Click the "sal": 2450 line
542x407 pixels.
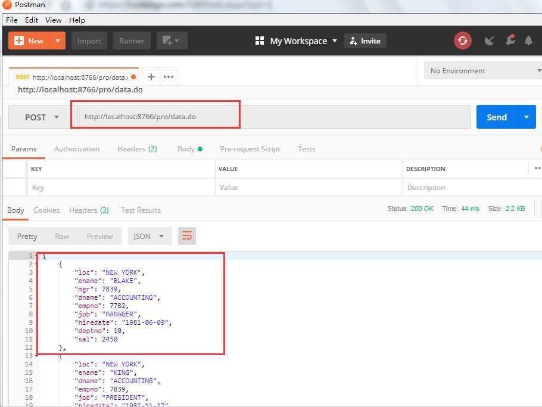coord(96,339)
